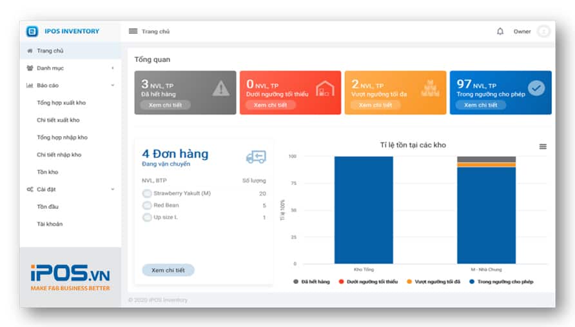The image size is (575, 327).
Task: Click the notification bell icon
Action: click(x=500, y=32)
